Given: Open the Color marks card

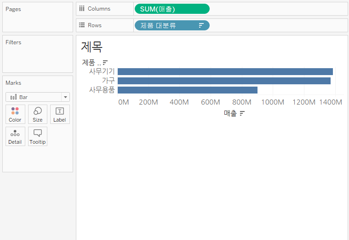Looking at the screenshot, I should pos(15,114).
